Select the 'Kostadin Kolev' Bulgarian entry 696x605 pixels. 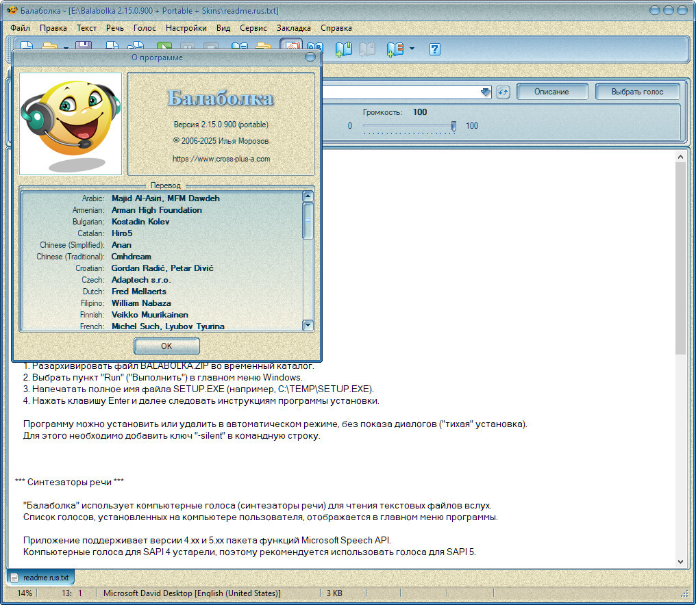click(140, 222)
